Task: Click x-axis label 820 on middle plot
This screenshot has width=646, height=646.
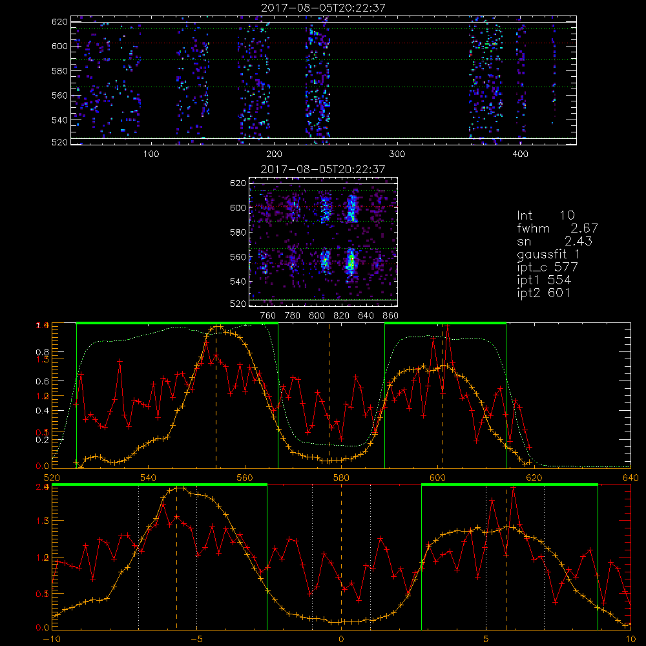Action: click(x=342, y=316)
